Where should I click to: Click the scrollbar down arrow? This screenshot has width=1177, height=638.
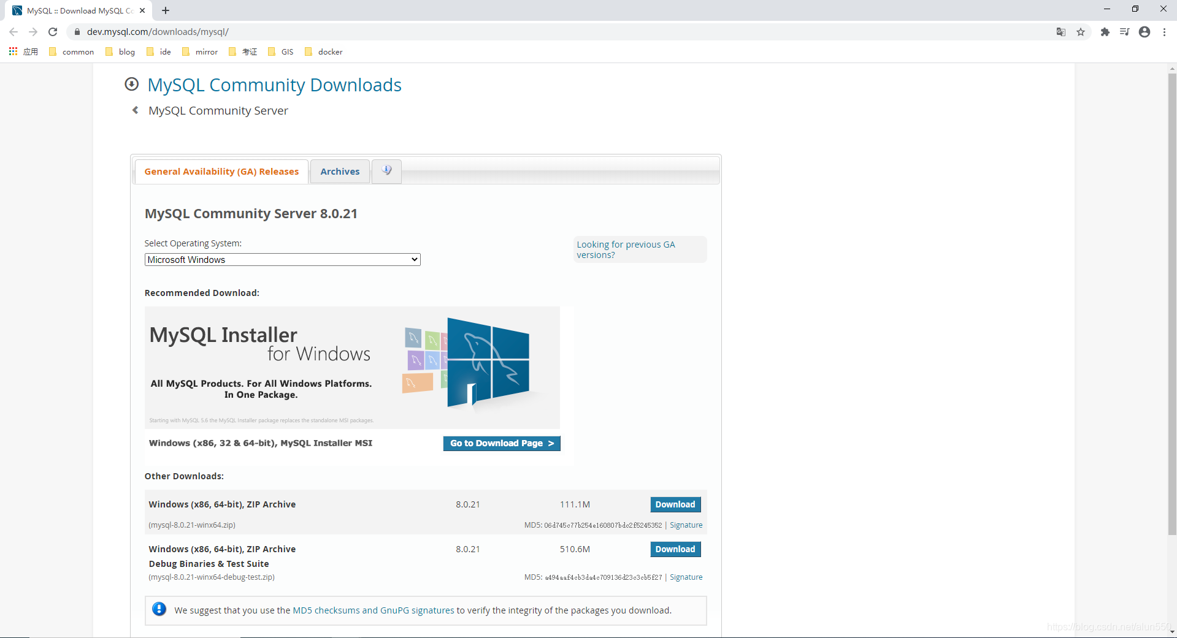(x=1172, y=632)
